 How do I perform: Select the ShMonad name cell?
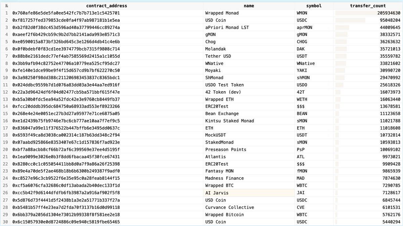249,78
